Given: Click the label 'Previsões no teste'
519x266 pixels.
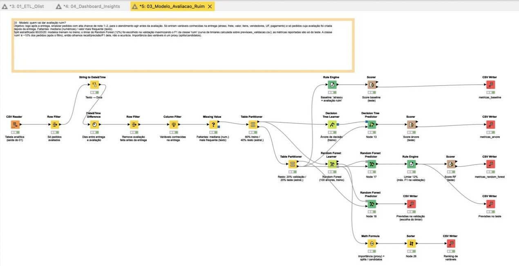Looking at the screenshot, I should [490, 216].
